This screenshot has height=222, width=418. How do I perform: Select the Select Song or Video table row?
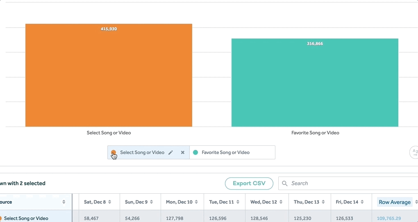pos(26,218)
